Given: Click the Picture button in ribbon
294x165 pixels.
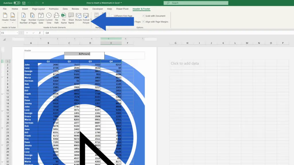Looking at the screenshot, I should pos(79,17).
